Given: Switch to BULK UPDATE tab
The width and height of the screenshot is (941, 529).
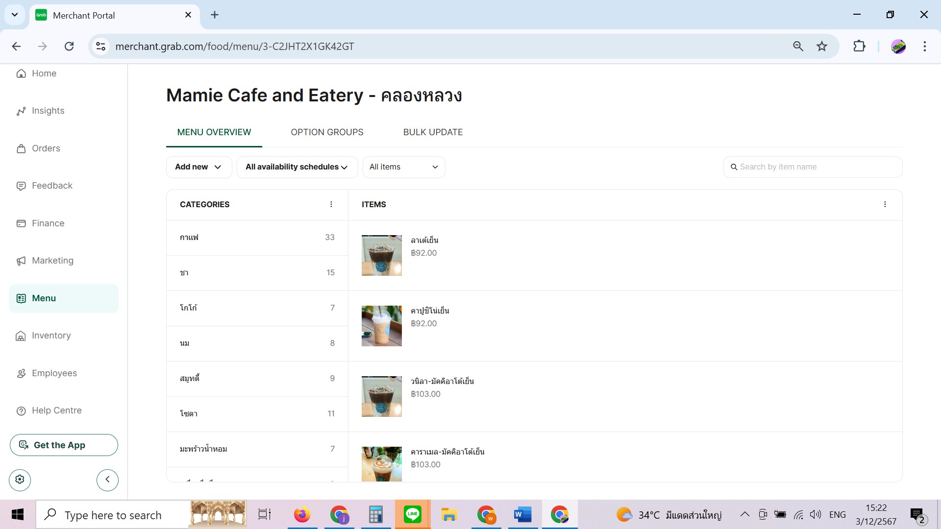Looking at the screenshot, I should [433, 132].
